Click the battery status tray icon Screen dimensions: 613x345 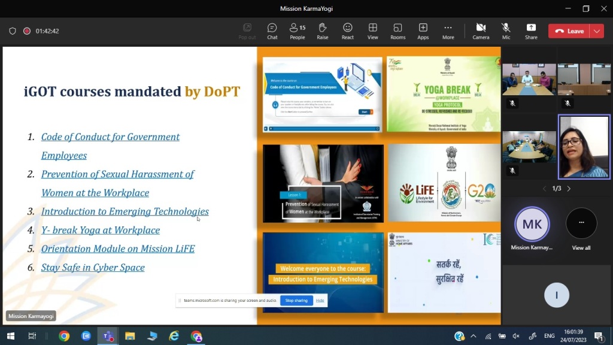coord(502,336)
